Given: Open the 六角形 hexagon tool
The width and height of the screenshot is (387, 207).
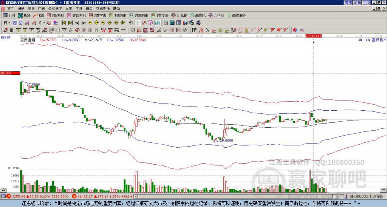Looking at the screenshot, I should pyautogui.click(x=216, y=15).
